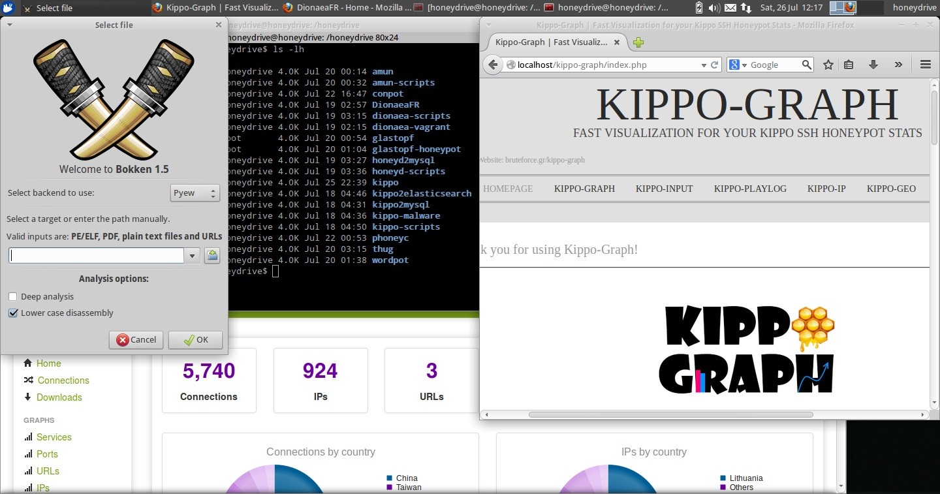Expand the target path history dropdown arrow

tap(192, 256)
